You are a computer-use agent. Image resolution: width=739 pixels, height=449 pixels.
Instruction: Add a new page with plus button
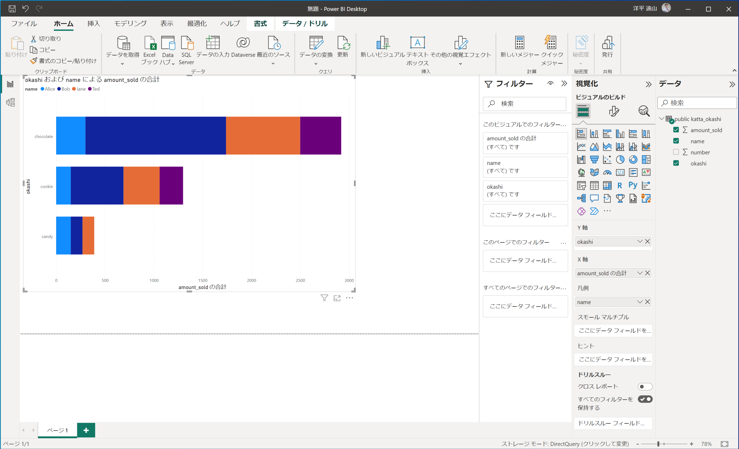coord(86,430)
